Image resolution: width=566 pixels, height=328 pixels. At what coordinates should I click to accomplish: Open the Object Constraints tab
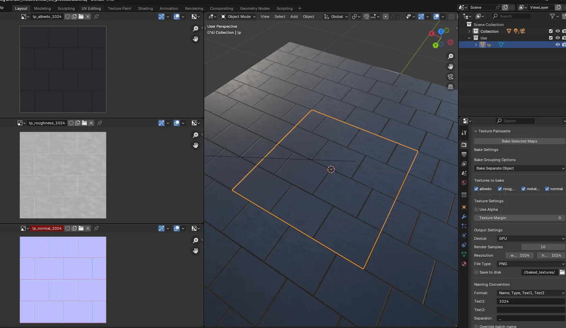point(464,245)
